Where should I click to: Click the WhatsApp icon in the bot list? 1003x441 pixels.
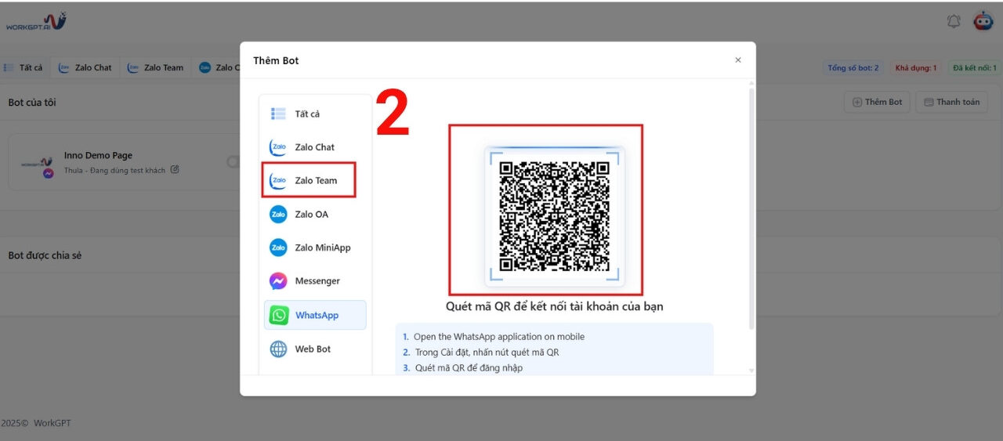tap(279, 315)
